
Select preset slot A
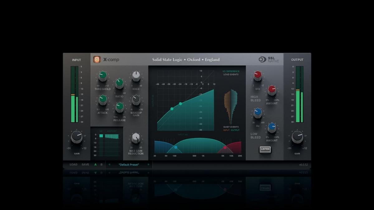coord(95,165)
